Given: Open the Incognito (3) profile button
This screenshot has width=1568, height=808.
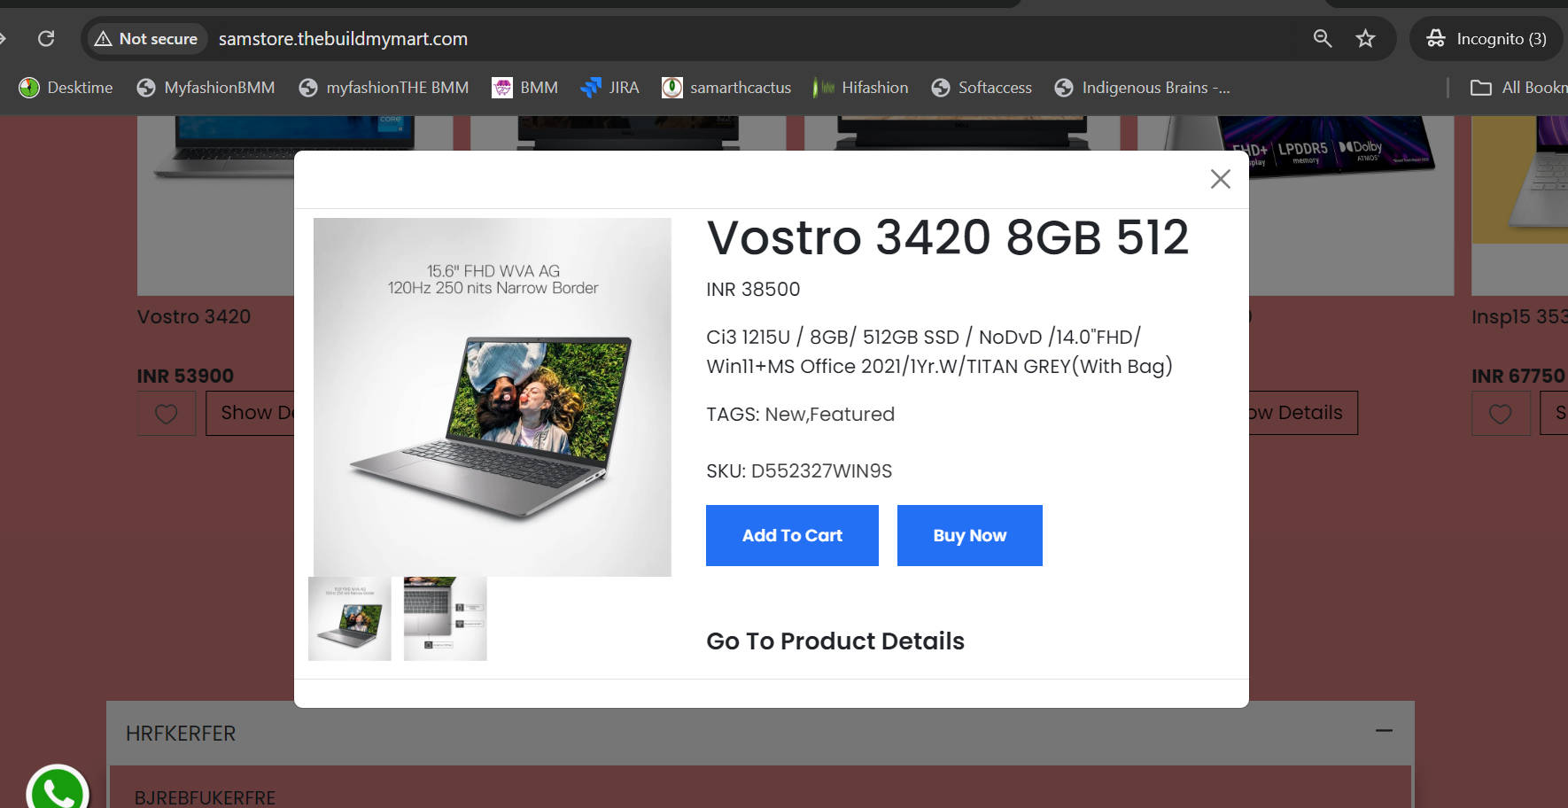Looking at the screenshot, I should click(1486, 39).
